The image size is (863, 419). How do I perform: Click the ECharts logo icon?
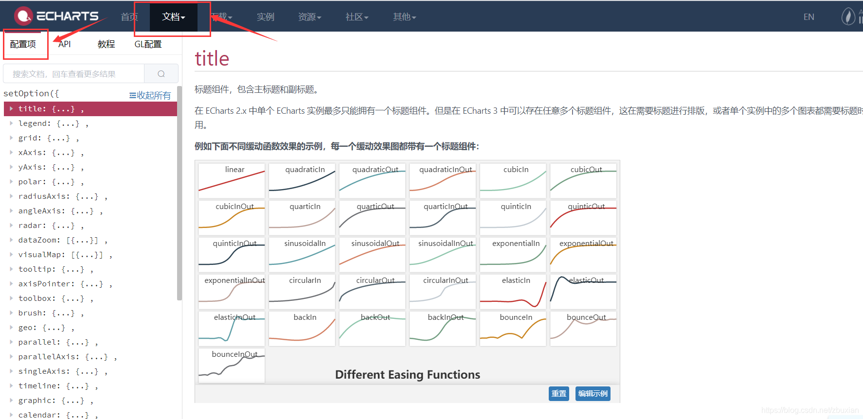pos(23,16)
